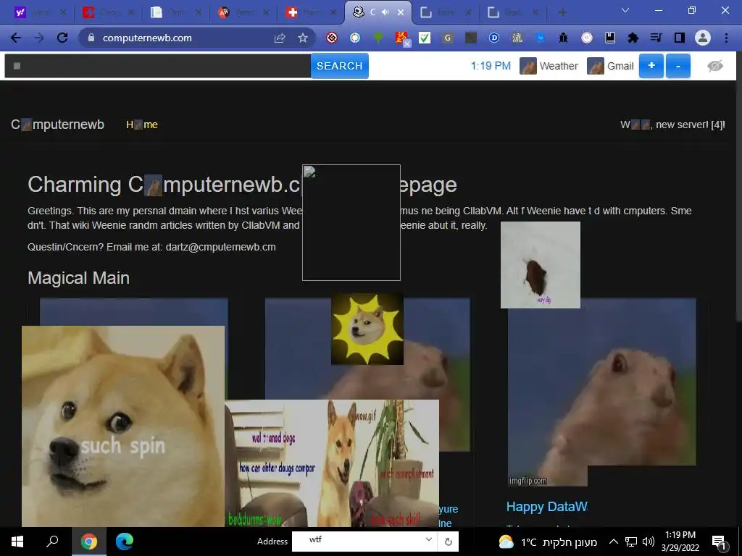Switch to the second tab with red icon

coord(108,12)
